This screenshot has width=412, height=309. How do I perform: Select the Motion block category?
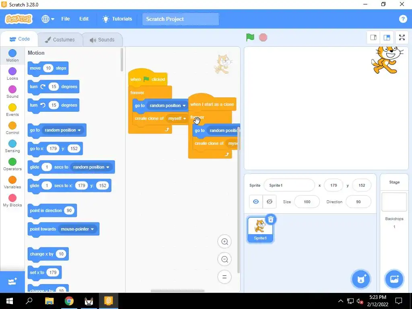(12, 56)
